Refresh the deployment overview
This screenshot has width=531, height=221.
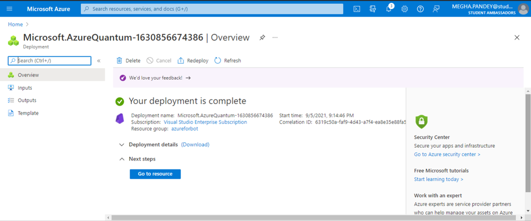pos(227,61)
